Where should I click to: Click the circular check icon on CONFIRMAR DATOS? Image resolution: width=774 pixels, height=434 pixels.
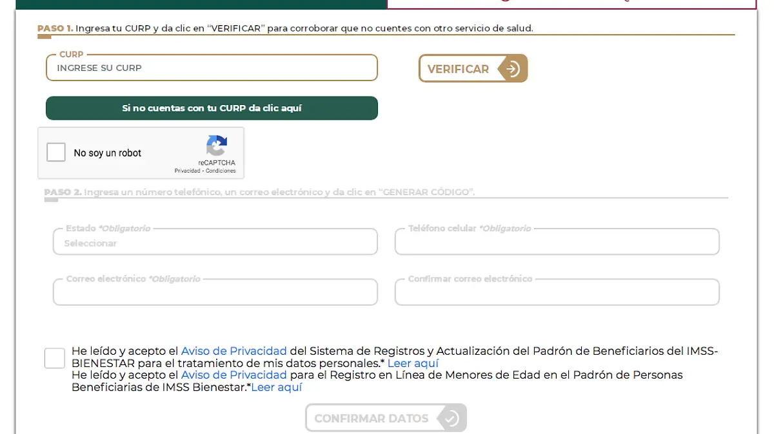[x=452, y=418]
